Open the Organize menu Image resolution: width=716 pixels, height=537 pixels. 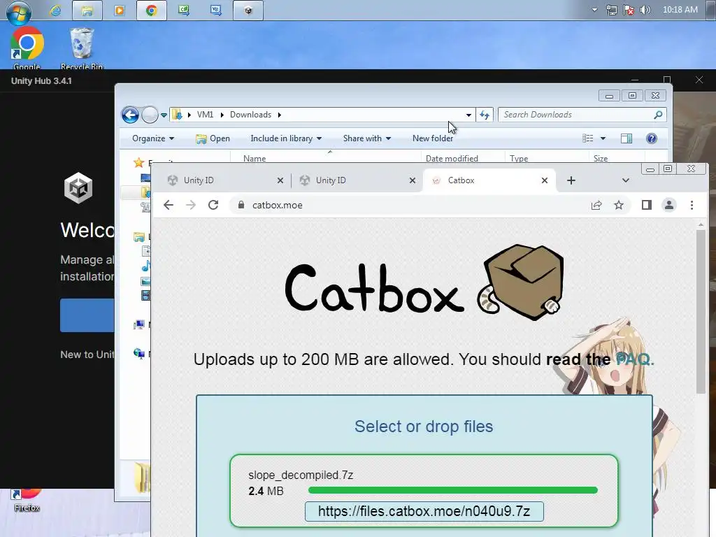[x=153, y=138]
